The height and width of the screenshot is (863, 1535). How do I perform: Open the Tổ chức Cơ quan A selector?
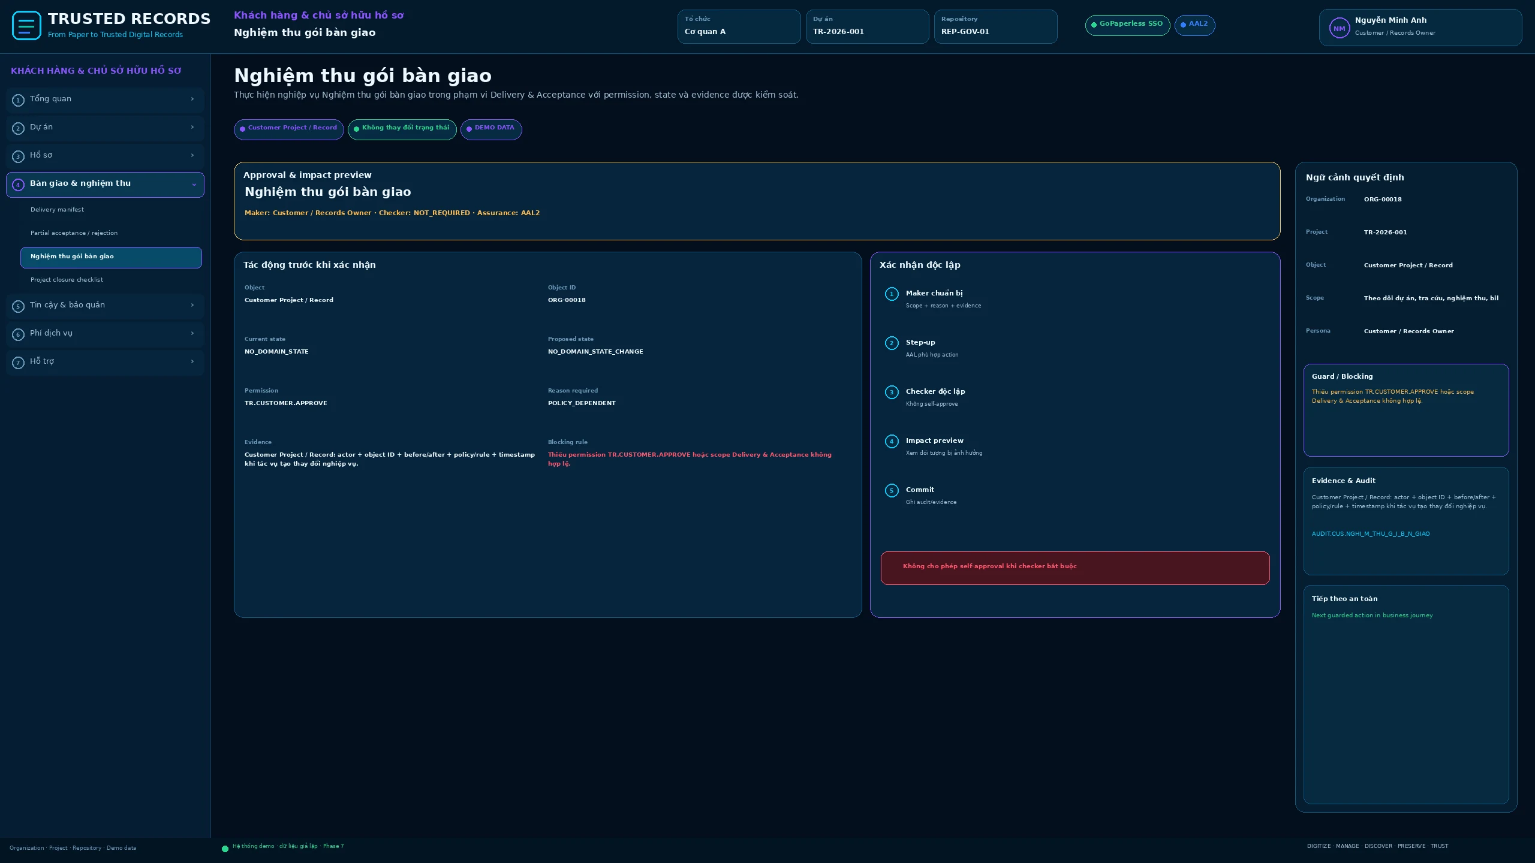739,26
